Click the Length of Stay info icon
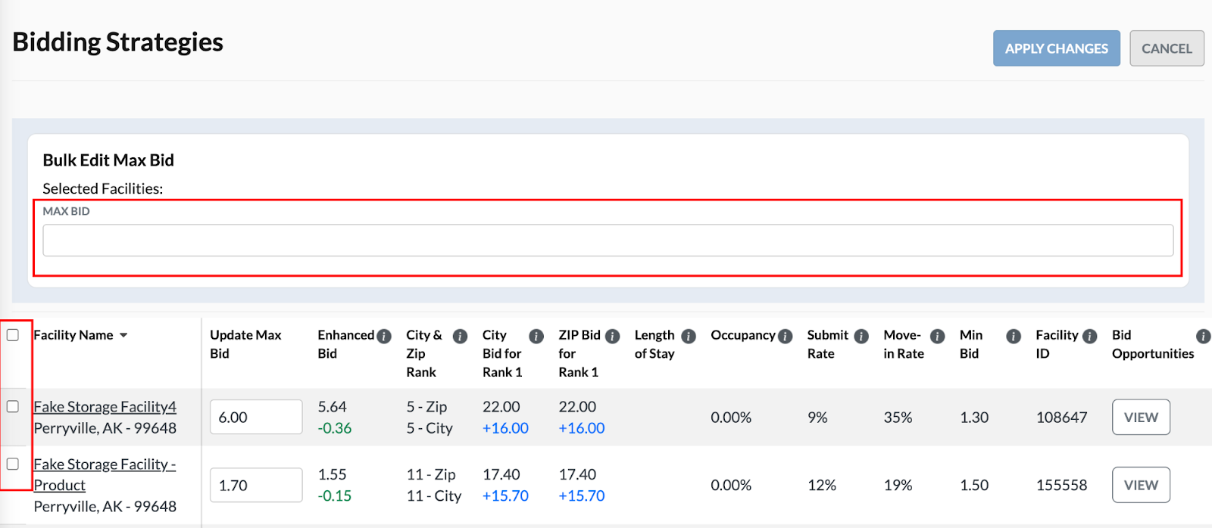Screen dimensions: 1212x528 [x=689, y=336]
